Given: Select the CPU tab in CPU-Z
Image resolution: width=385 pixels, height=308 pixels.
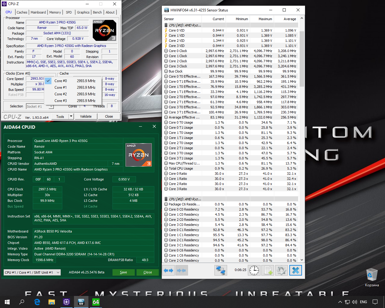Looking at the screenshot, I should pos(9,12).
